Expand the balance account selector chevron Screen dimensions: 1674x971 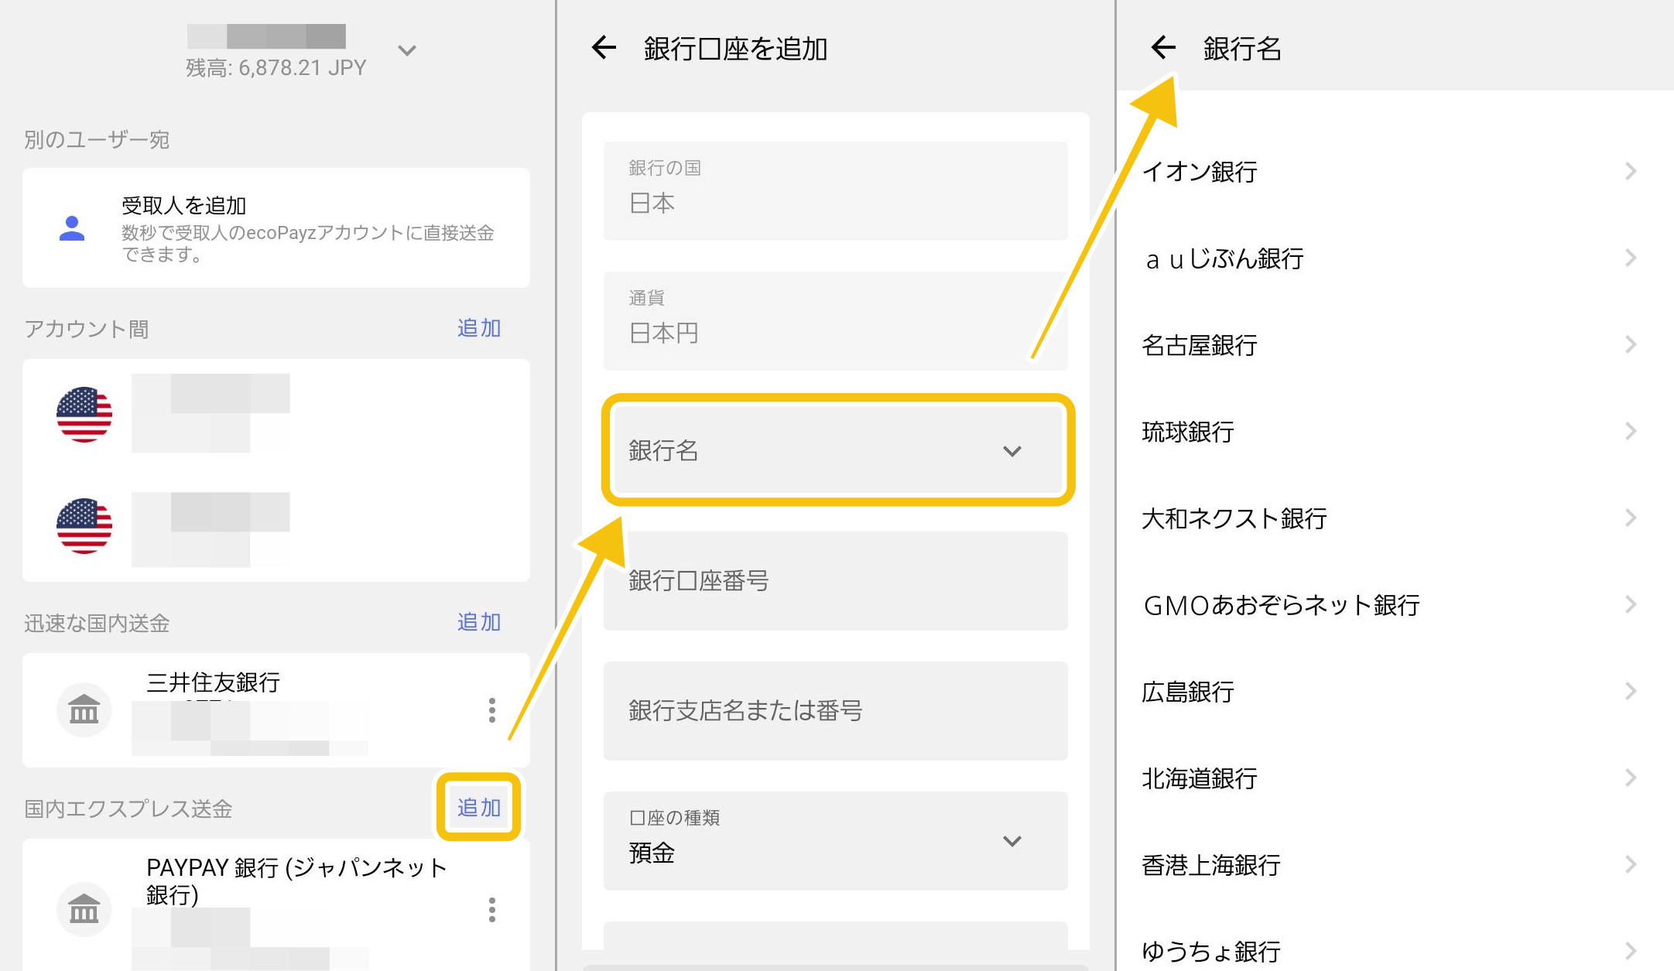[x=407, y=51]
